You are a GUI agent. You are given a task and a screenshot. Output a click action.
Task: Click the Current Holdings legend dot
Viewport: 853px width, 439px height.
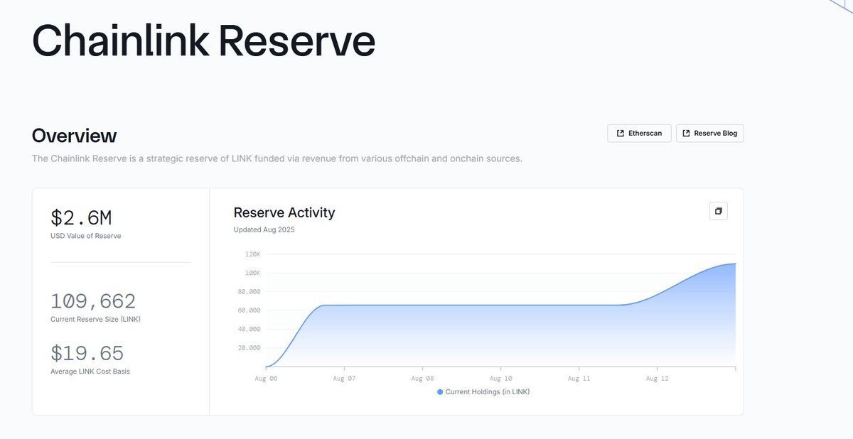440,391
